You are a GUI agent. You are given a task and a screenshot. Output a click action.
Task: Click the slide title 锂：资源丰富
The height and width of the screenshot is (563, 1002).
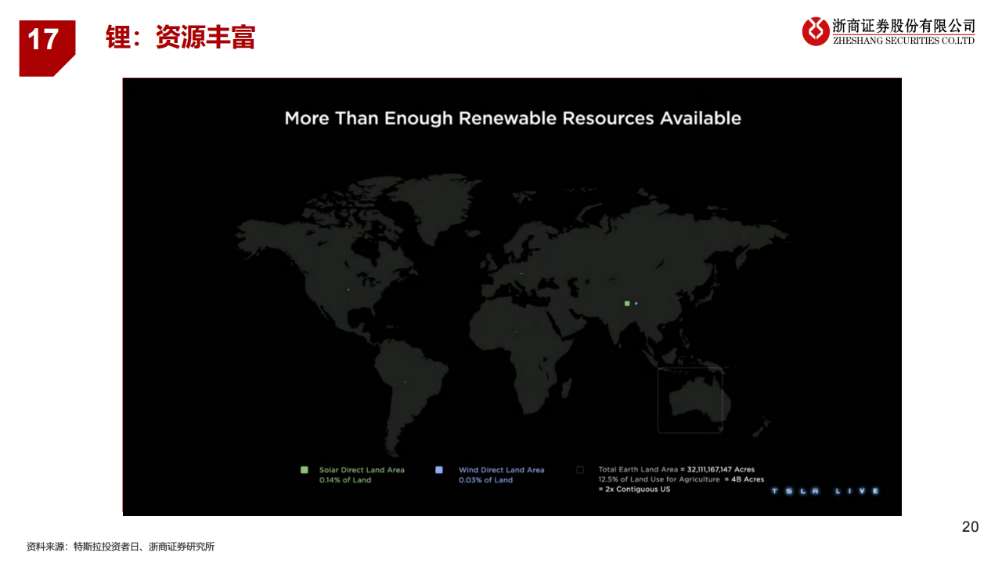click(180, 38)
